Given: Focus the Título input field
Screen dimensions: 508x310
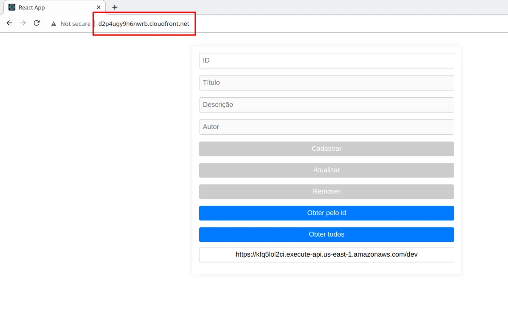Looking at the screenshot, I should click(x=327, y=83).
